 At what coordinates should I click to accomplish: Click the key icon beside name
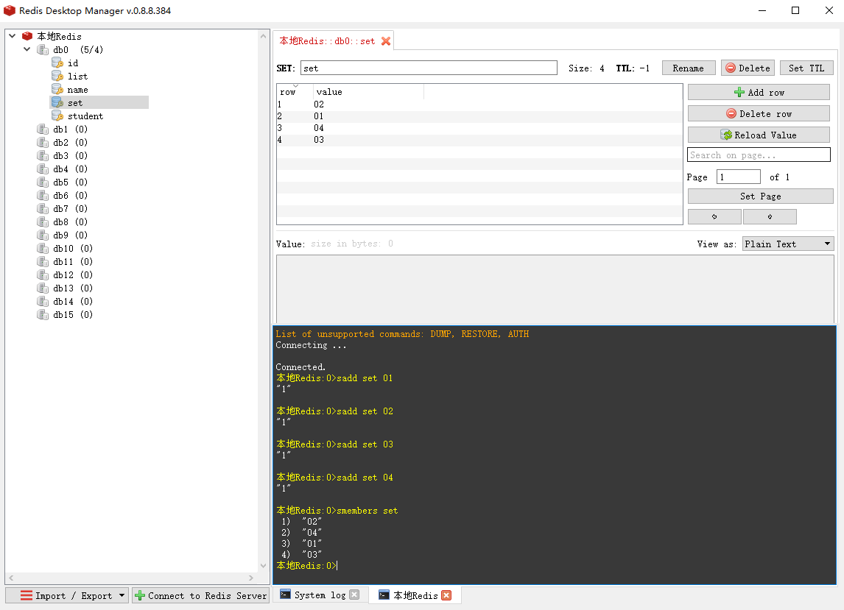point(57,89)
